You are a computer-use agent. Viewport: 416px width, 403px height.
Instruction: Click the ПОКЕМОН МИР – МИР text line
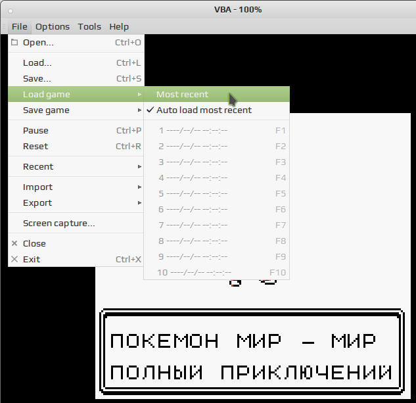pos(243,341)
